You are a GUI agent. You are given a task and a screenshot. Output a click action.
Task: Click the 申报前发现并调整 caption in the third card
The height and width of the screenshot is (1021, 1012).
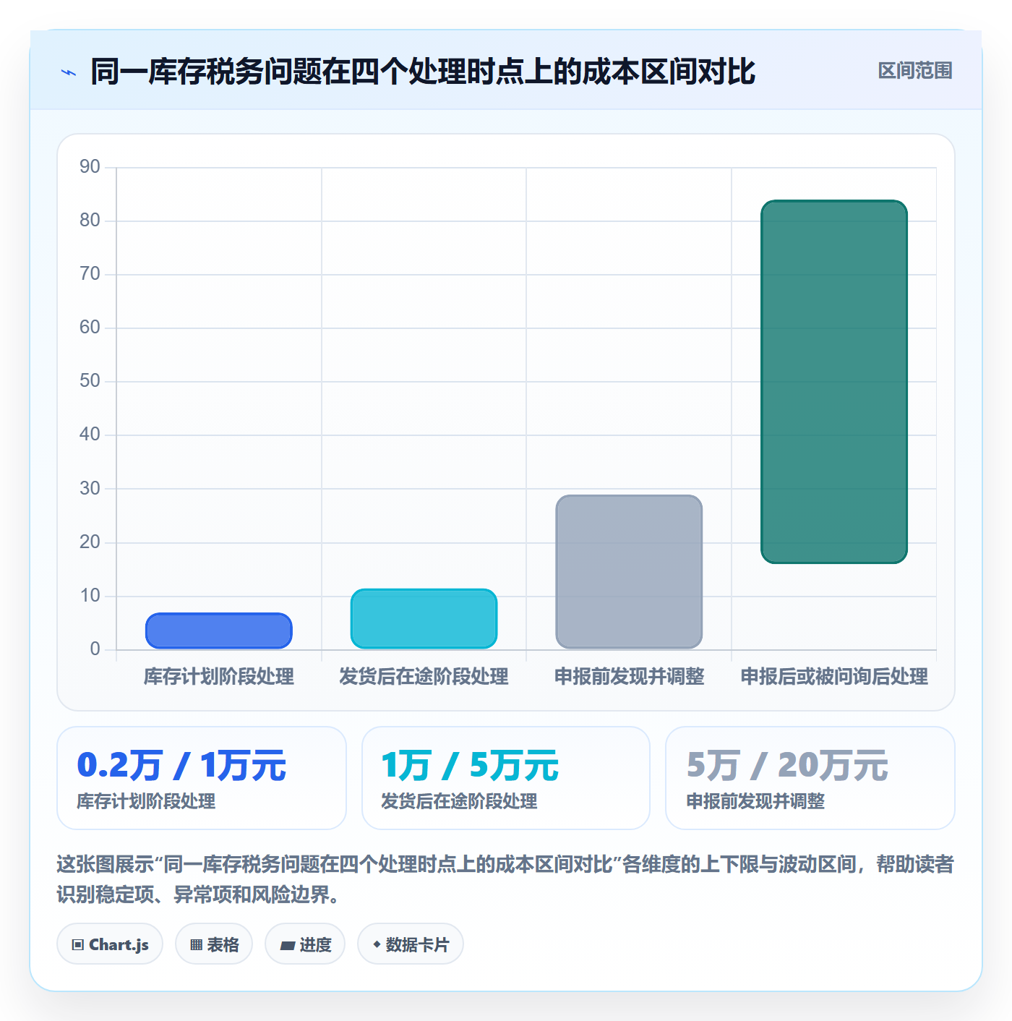(755, 801)
